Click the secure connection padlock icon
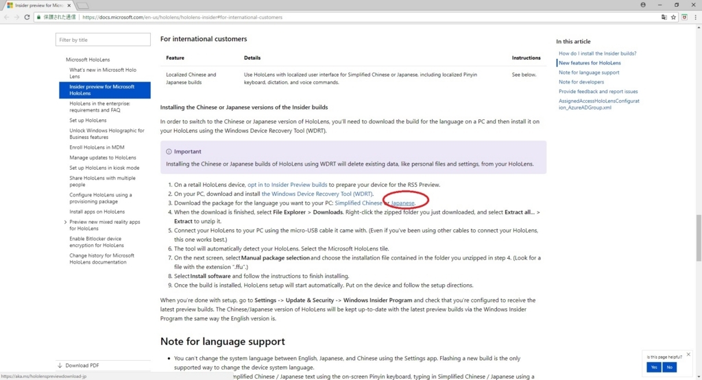 39,17
